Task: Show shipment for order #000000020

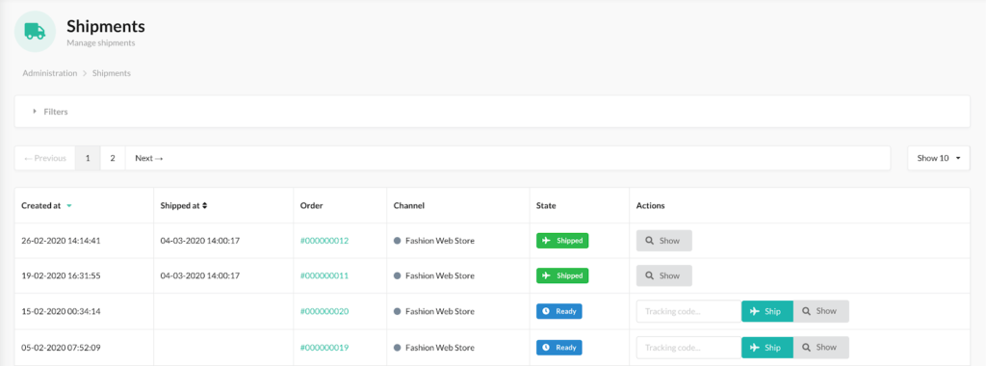Action: tap(820, 311)
